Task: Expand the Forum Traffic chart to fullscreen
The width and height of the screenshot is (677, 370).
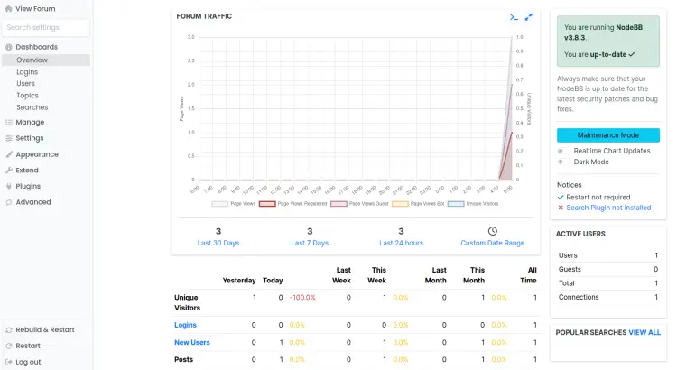Action: [x=529, y=16]
